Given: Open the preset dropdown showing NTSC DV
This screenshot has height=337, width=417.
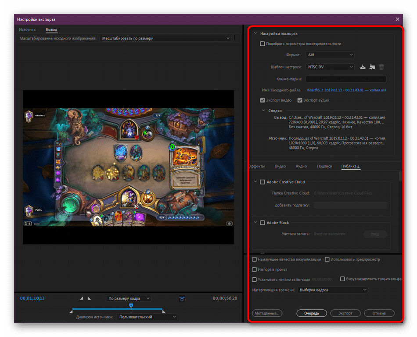Looking at the screenshot, I should coord(330,67).
